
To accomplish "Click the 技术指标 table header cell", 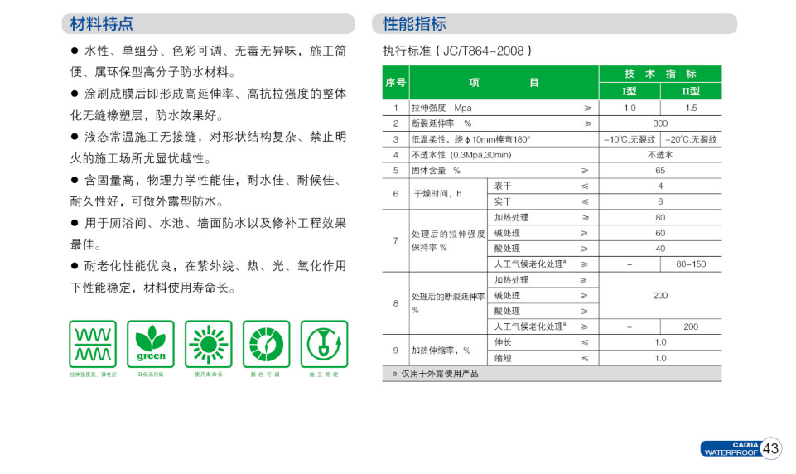I will (x=660, y=74).
